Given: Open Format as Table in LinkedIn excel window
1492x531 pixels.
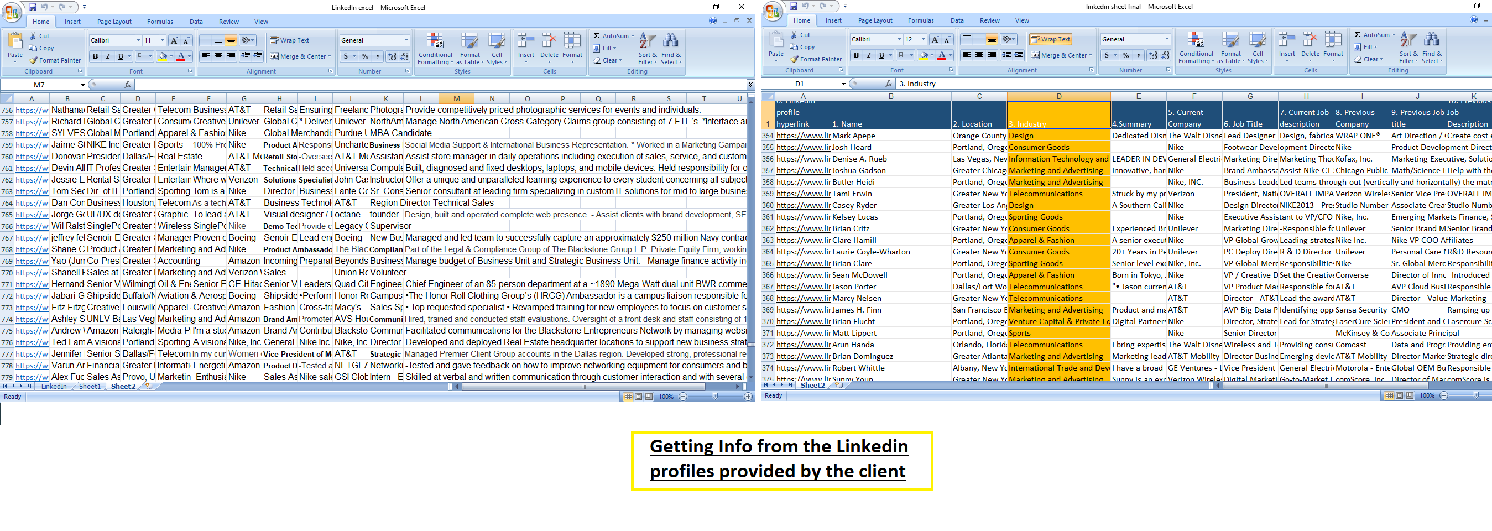Looking at the screenshot, I should tap(469, 49).
